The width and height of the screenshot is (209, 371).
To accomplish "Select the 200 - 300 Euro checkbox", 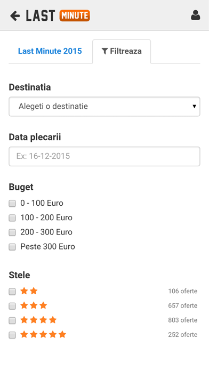I will pyautogui.click(x=12, y=232).
